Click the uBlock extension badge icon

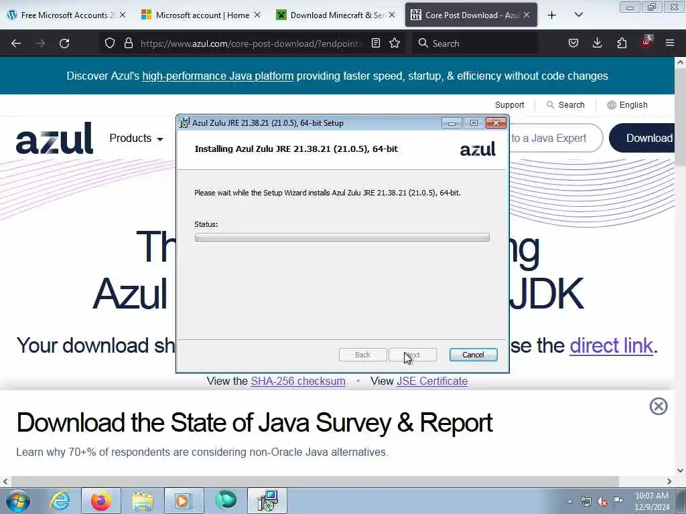tap(646, 42)
